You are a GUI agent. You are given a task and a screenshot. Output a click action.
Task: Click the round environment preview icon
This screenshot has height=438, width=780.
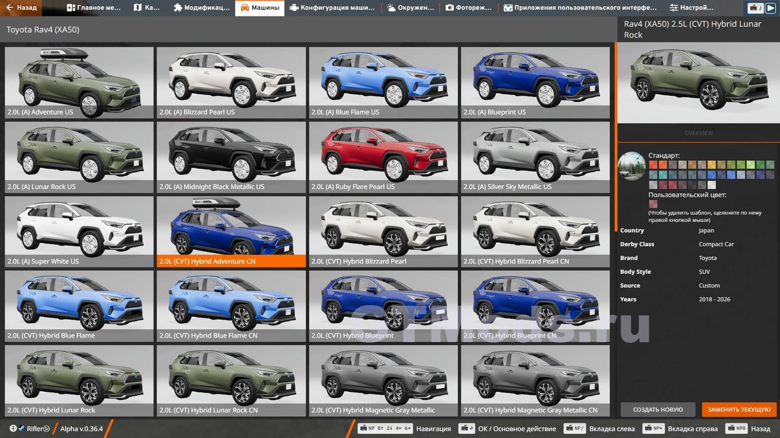point(632,167)
